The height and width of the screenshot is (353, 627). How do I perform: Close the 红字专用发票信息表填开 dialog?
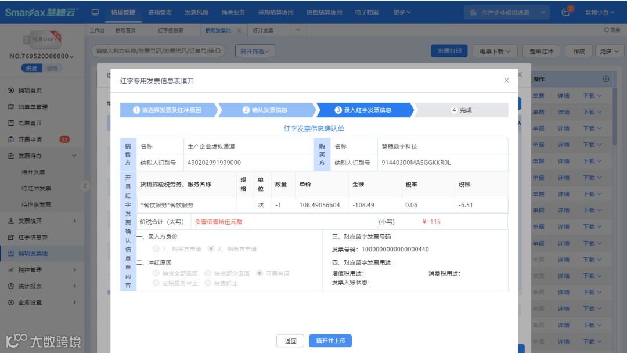pos(507,80)
